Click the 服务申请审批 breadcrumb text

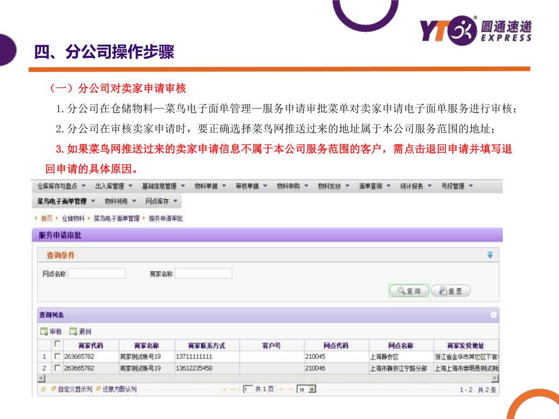(166, 218)
